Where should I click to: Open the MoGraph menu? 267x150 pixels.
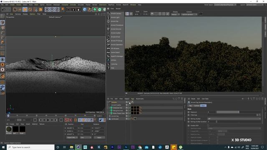tap(57, 5)
